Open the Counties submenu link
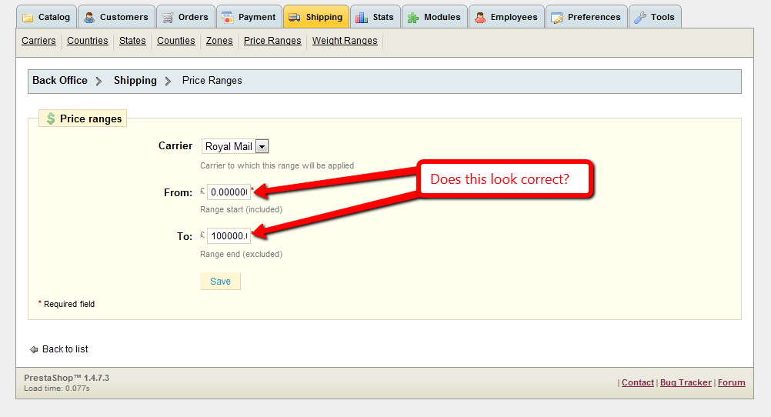The height and width of the screenshot is (417, 771). (x=176, y=41)
